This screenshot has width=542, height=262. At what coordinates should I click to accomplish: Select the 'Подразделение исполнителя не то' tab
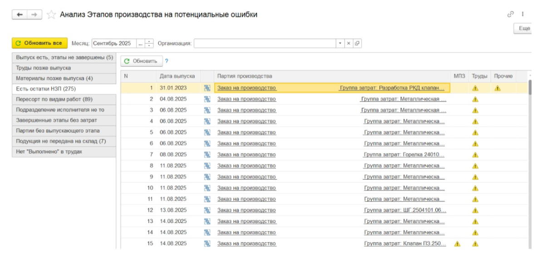(64, 110)
